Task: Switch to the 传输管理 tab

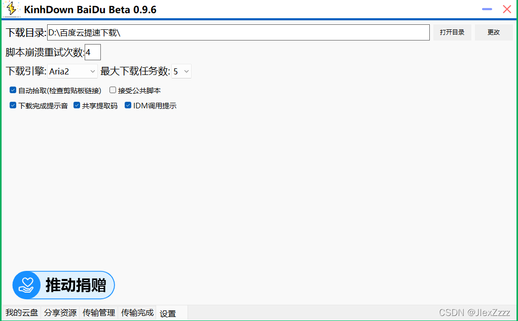Action: point(99,313)
